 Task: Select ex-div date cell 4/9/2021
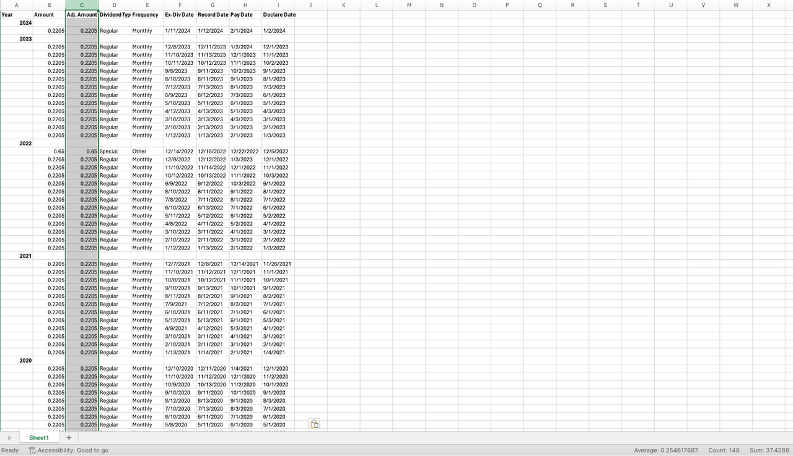click(x=180, y=329)
